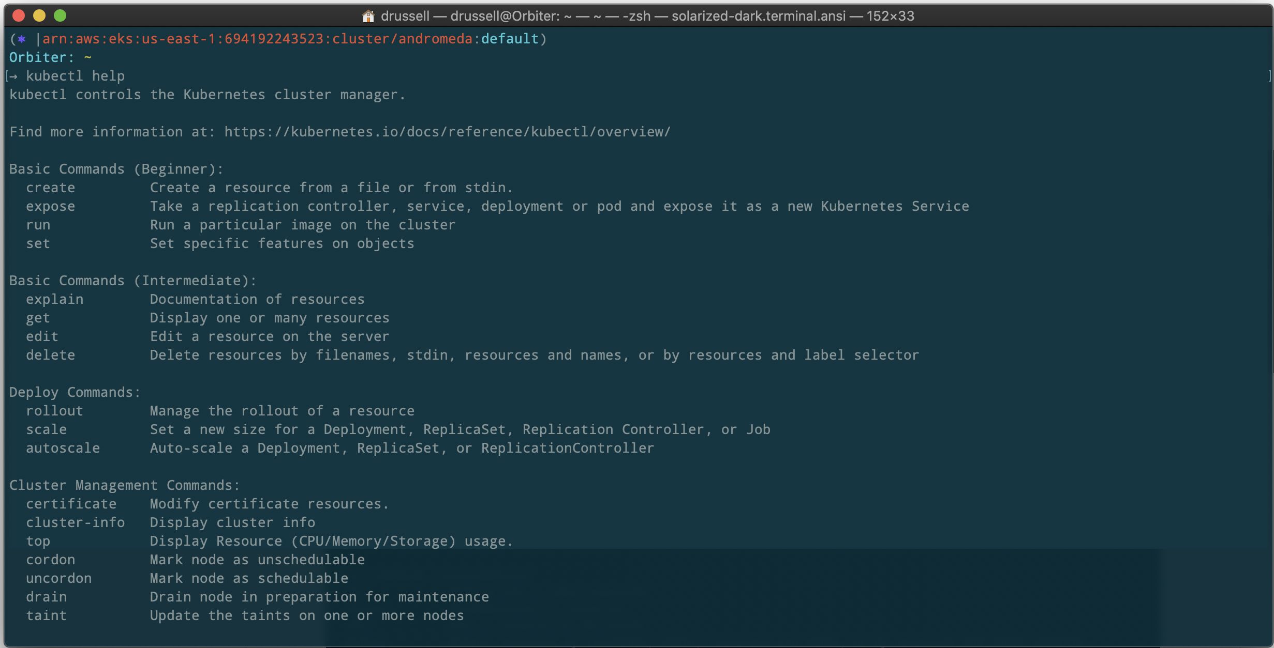Image resolution: width=1274 pixels, height=648 pixels.
Task: Click the prompt arrow before kubectl help
Action: 13,76
